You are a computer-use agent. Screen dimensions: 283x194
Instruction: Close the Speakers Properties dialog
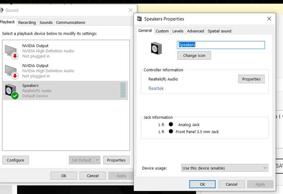coord(269,19)
